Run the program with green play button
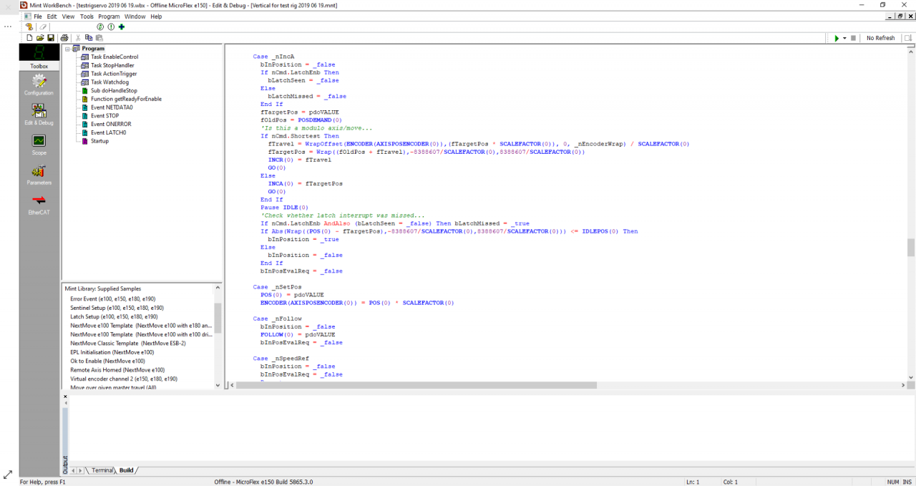916x486 pixels. (x=836, y=38)
